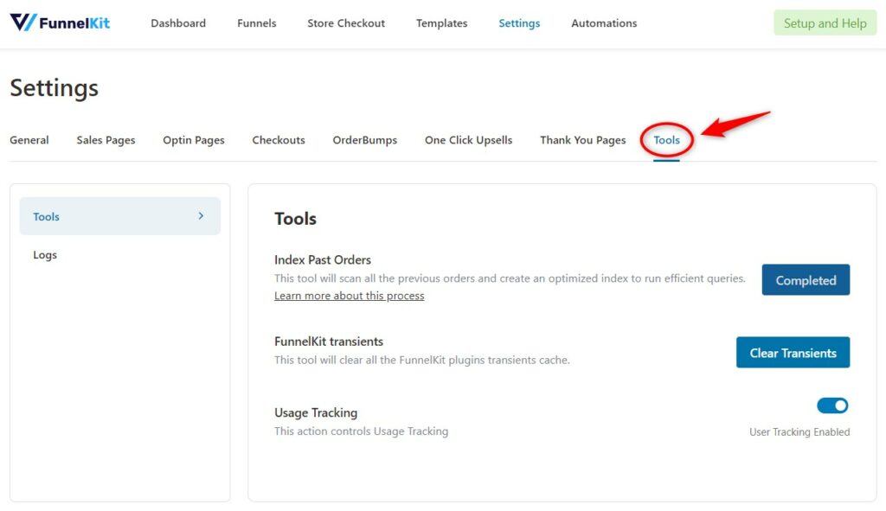Select the Tools settings tab
This screenshot has height=511, width=886.
[667, 140]
